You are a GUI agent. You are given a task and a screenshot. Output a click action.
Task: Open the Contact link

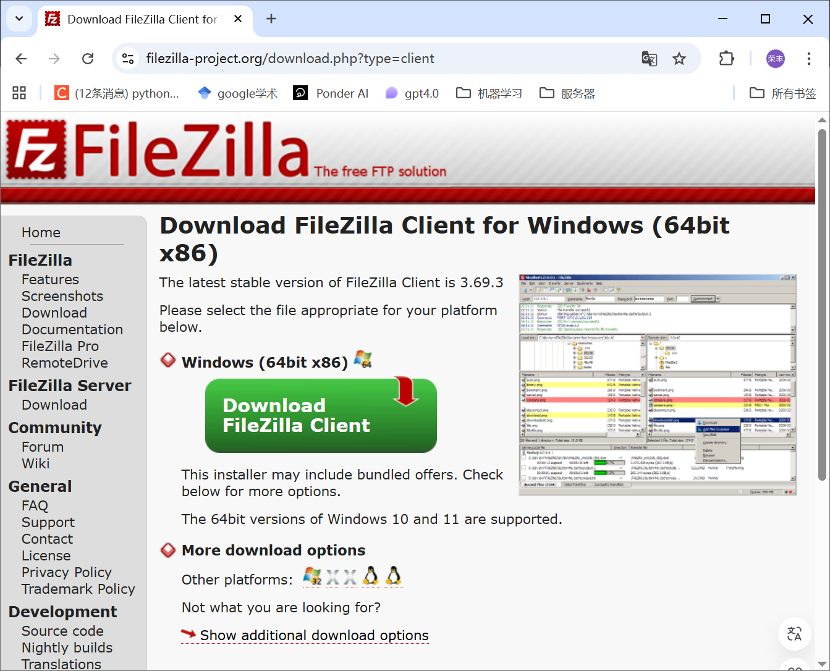click(x=47, y=539)
